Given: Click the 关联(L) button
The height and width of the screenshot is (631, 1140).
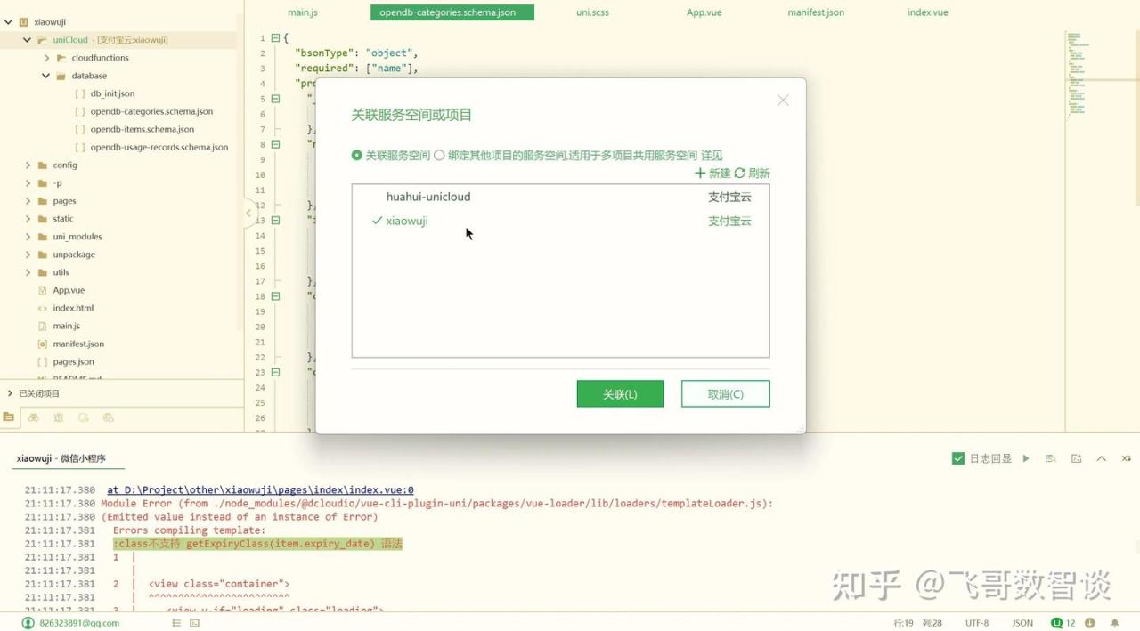Looking at the screenshot, I should click(620, 394).
